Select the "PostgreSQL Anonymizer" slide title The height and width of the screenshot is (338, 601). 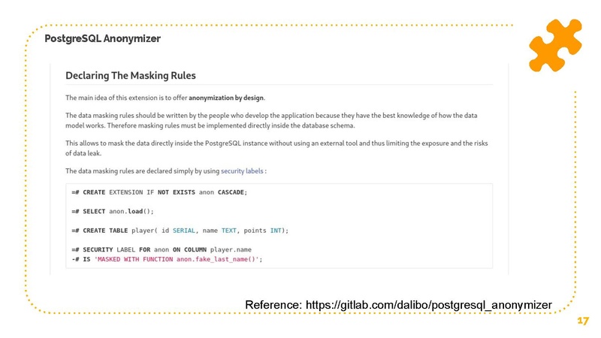(x=102, y=38)
